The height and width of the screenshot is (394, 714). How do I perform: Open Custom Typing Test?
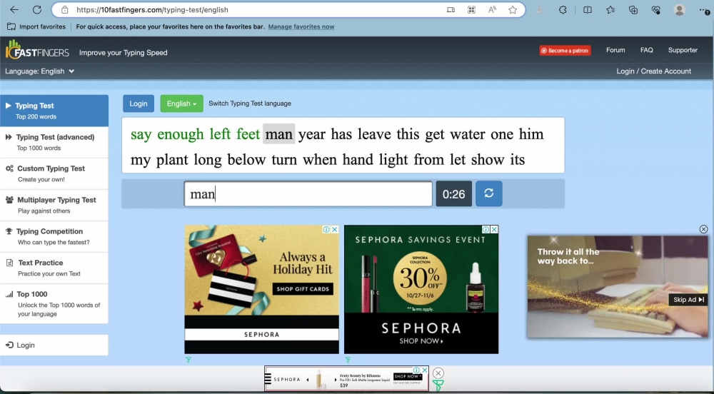[54, 173]
